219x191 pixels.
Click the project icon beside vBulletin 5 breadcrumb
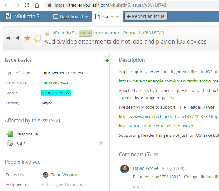coord(47,33)
